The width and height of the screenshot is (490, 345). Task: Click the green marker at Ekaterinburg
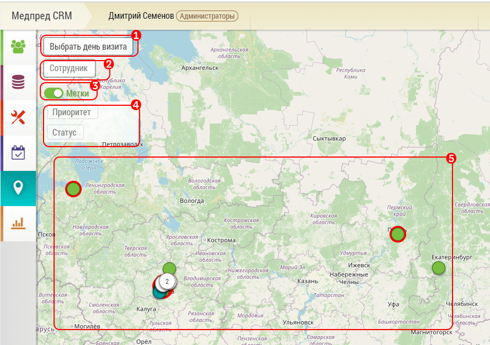(x=438, y=268)
